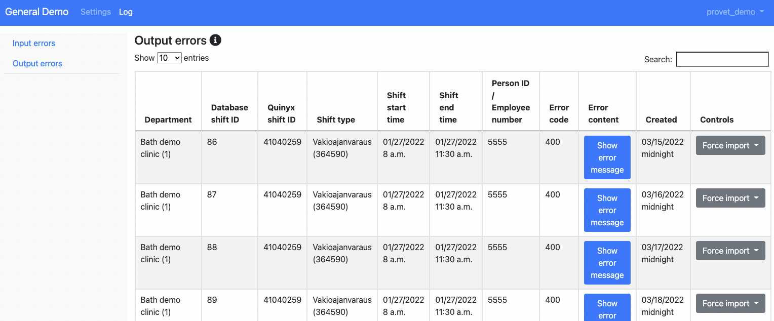The height and width of the screenshot is (321, 774).
Task: Open the Settings menu item
Action: click(x=96, y=12)
